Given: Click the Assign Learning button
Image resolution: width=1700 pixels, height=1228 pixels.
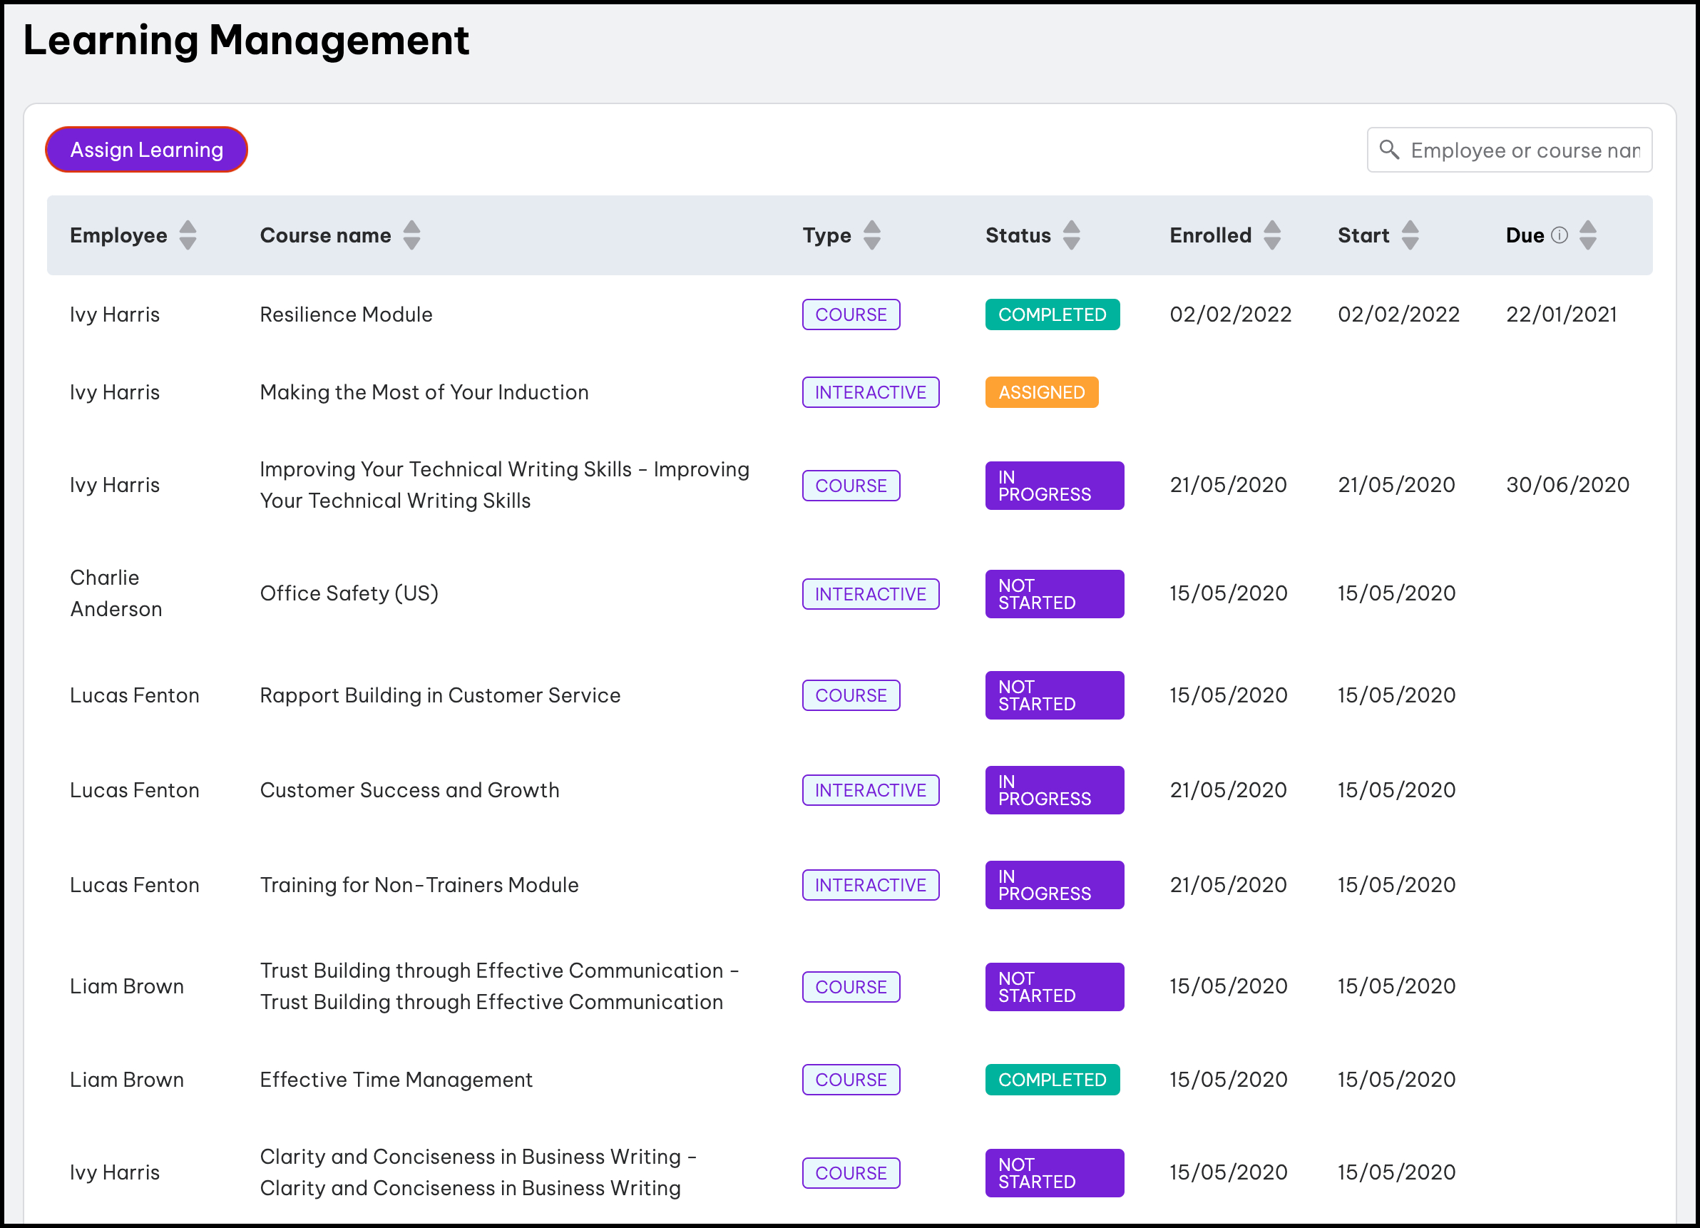Looking at the screenshot, I should 146,150.
